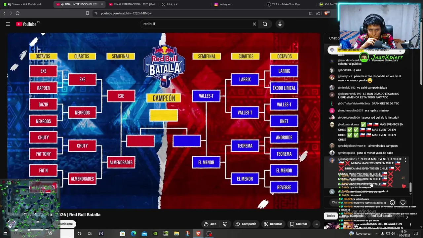Open Windows notification center icon
423x238 pixels.
coord(416,234)
